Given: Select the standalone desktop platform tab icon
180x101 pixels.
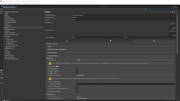Looking at the screenshot, I should 67,41.
